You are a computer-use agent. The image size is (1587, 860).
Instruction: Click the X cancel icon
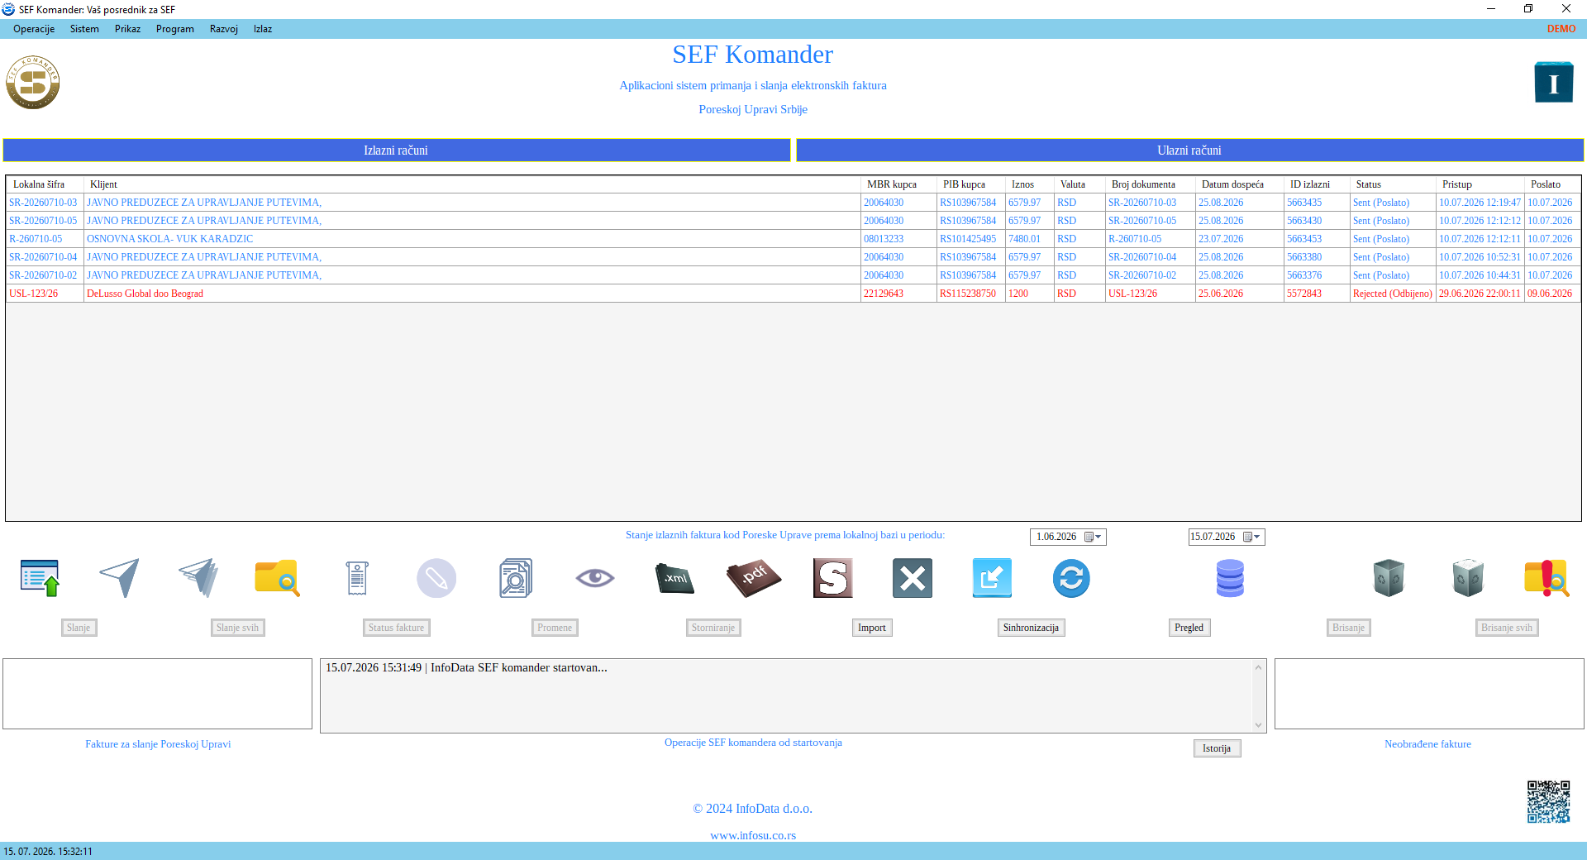tap(913, 578)
